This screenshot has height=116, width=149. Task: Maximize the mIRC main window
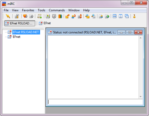click(132, 3)
